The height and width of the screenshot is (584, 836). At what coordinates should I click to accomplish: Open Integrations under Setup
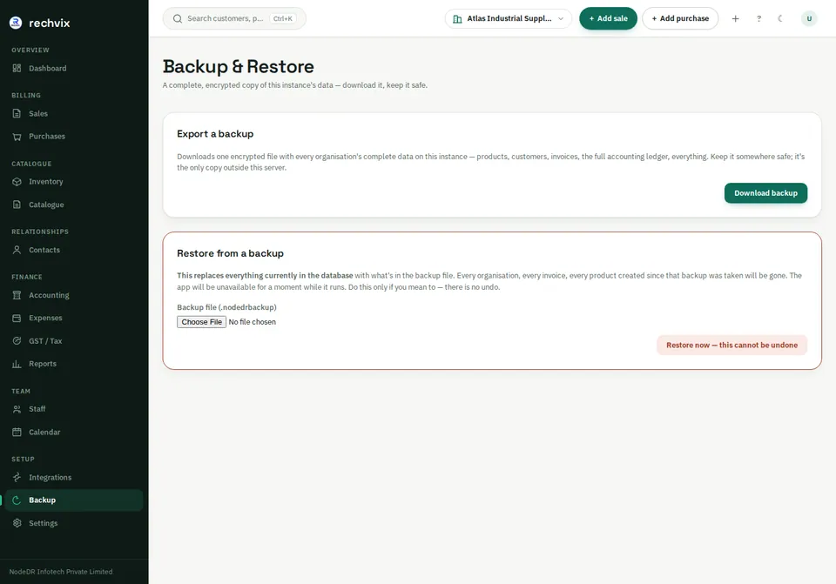coord(74,478)
